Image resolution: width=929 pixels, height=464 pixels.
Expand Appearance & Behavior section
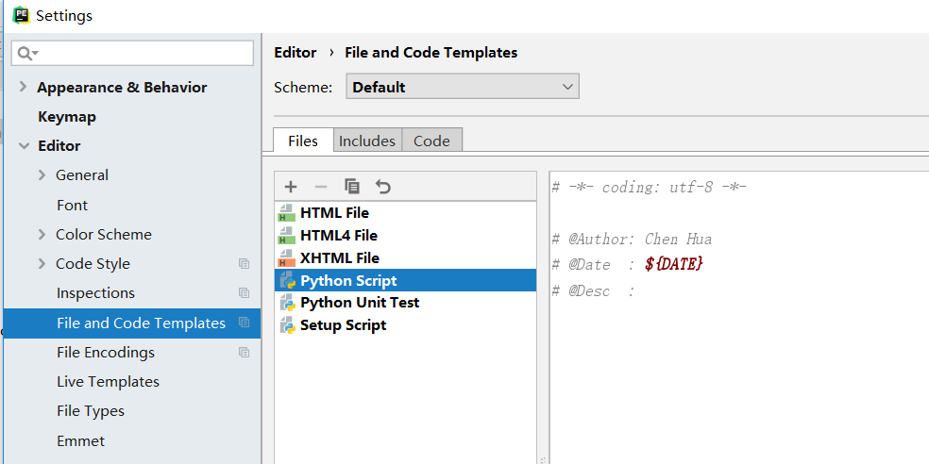click(23, 87)
